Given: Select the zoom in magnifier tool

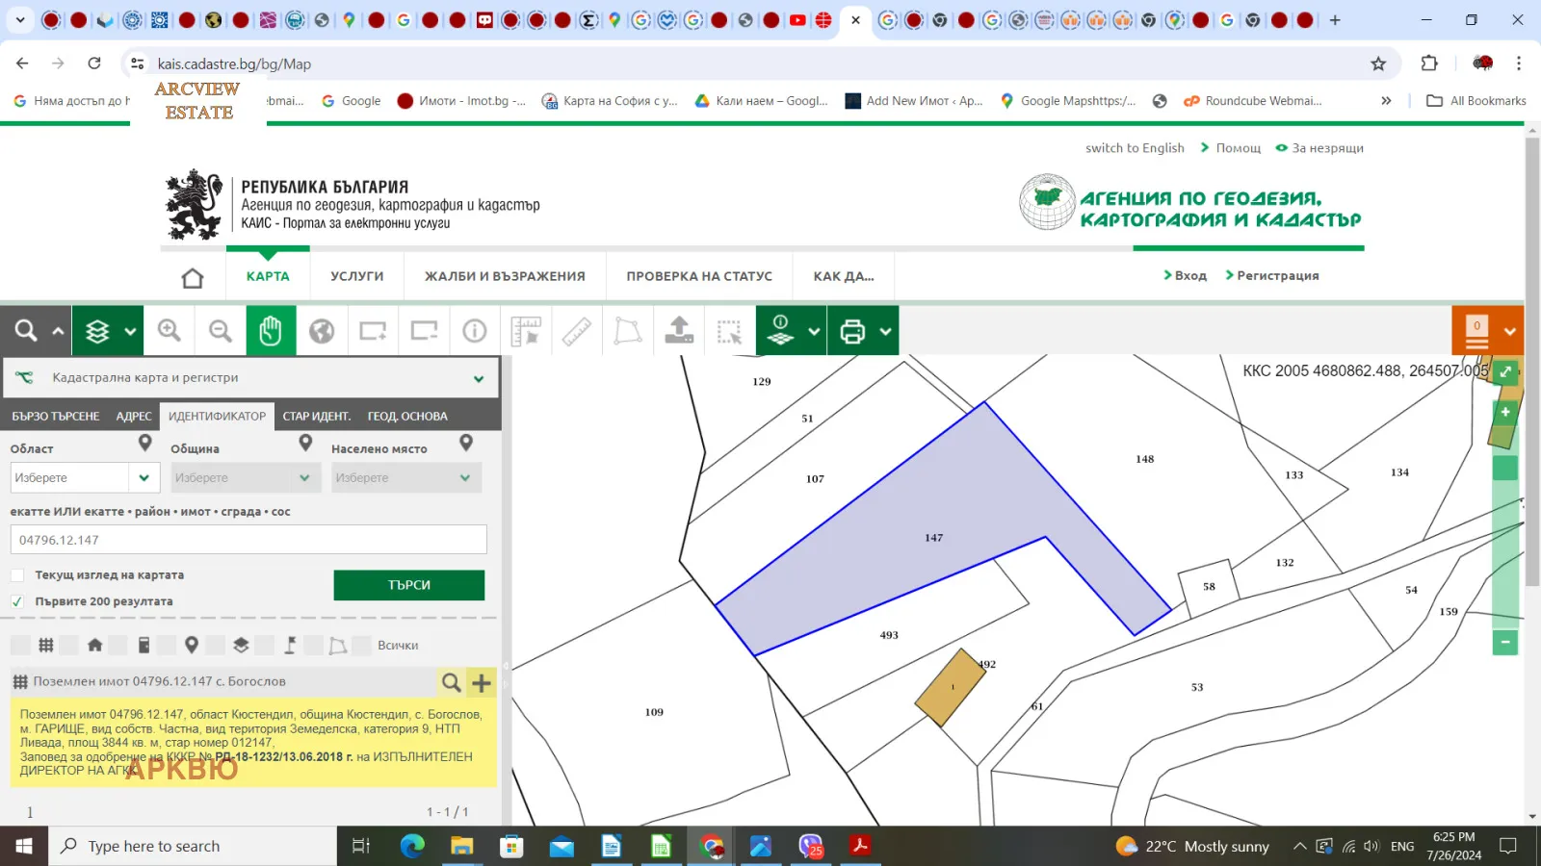Looking at the screenshot, I should coord(170,331).
